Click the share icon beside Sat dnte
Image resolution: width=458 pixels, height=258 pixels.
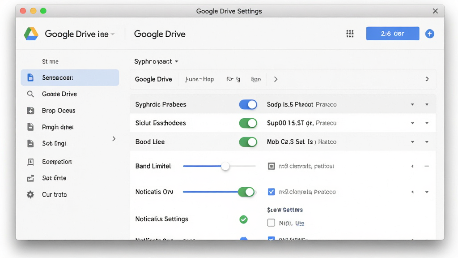click(x=30, y=178)
